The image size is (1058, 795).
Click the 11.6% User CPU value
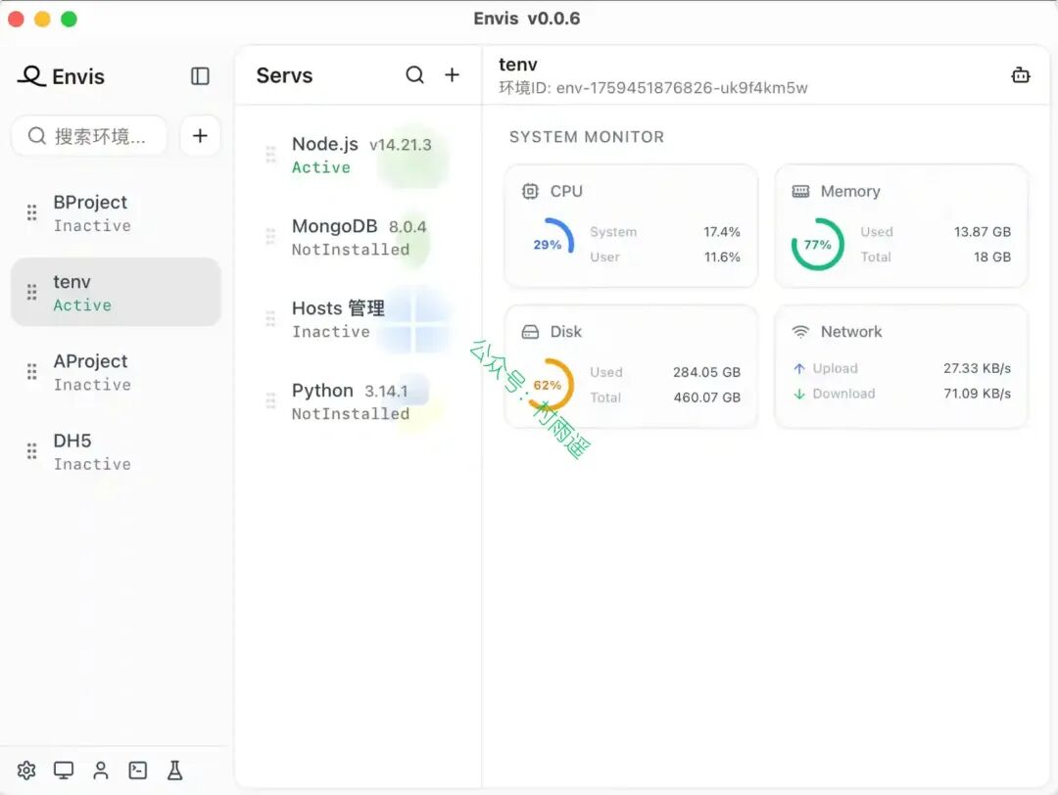722,257
